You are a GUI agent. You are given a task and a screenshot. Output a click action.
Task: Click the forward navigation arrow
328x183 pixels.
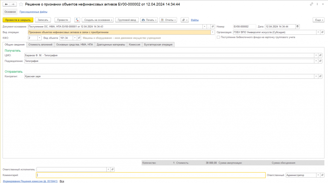click(13, 4)
